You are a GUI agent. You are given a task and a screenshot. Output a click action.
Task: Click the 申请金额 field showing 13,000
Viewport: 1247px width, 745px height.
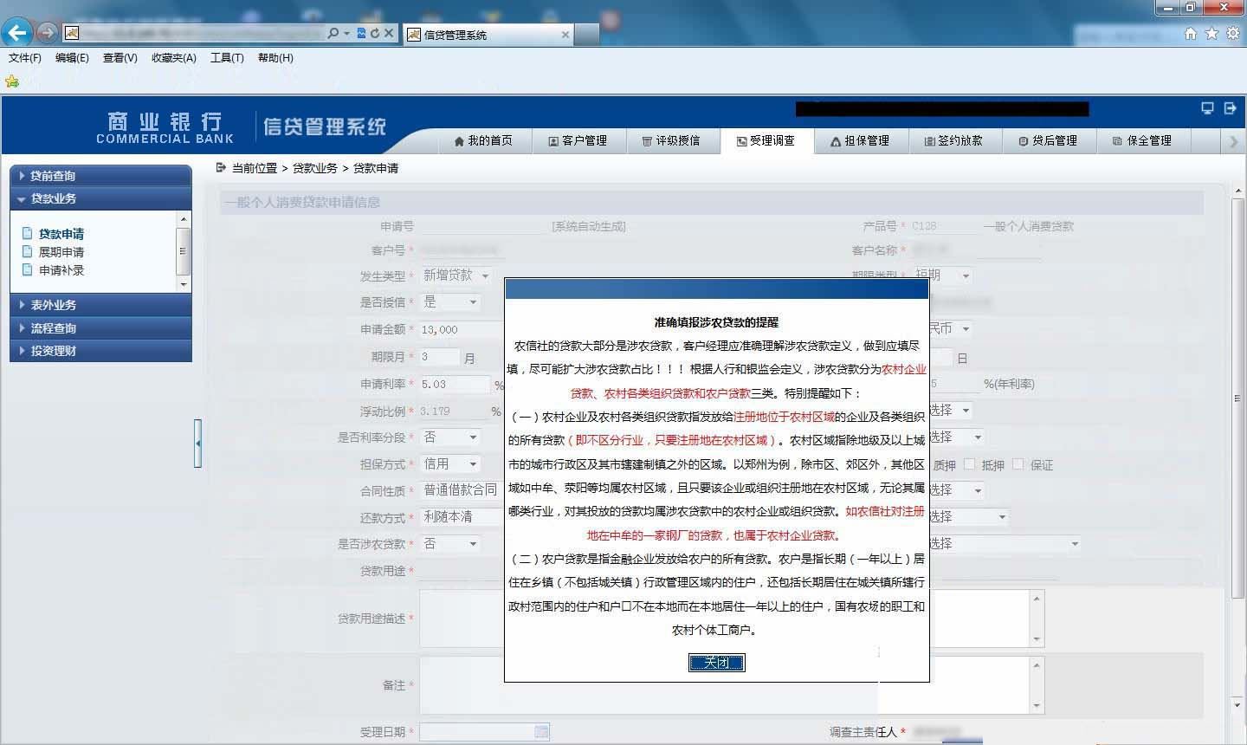point(462,329)
